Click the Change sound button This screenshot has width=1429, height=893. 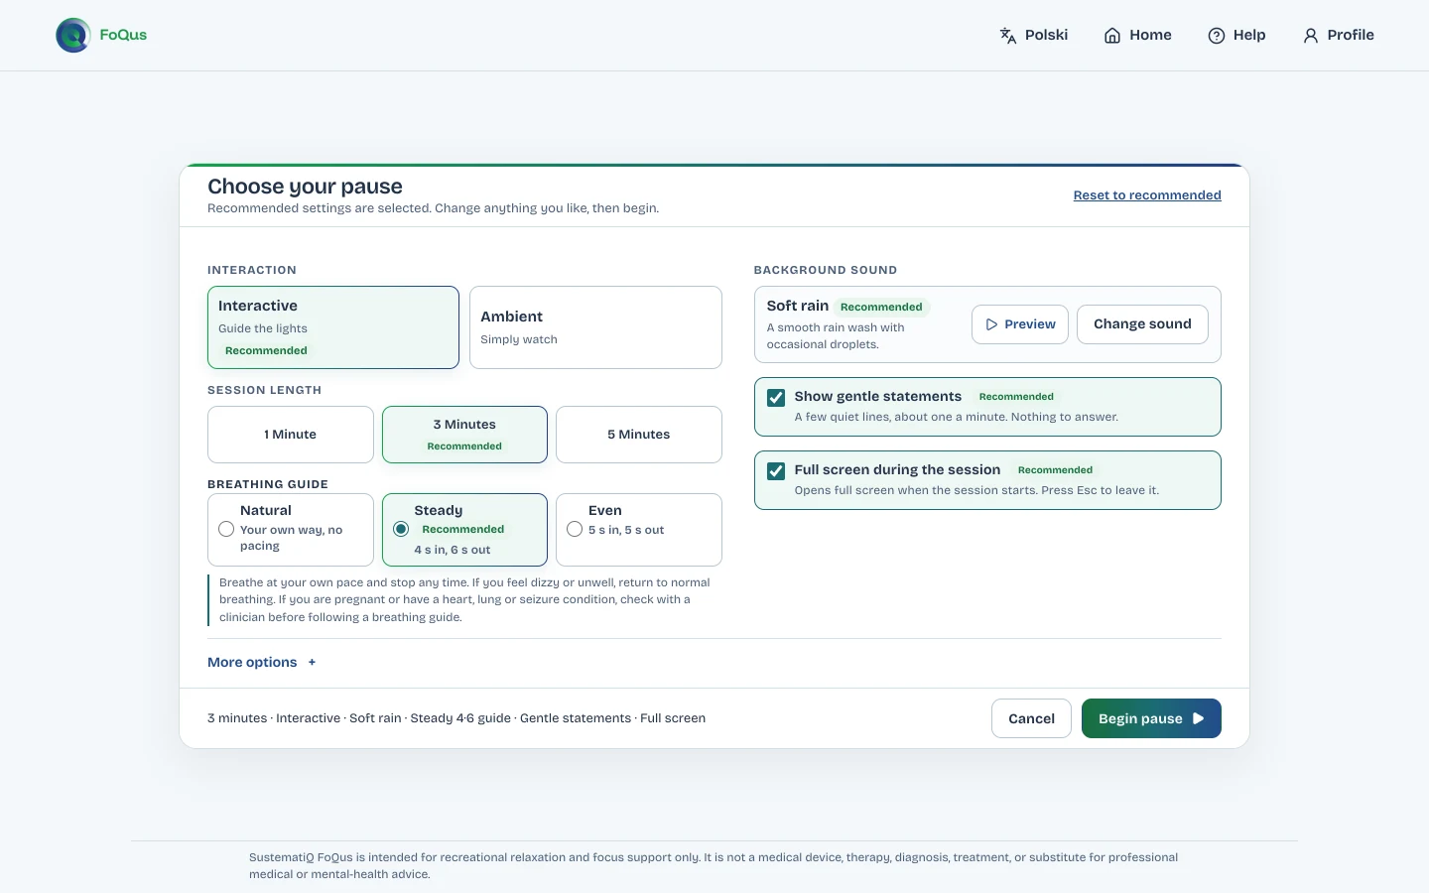[1142, 324]
